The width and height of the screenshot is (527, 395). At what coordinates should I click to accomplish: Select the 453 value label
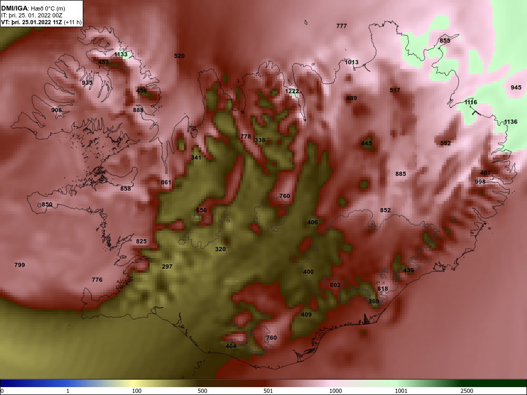(103, 62)
